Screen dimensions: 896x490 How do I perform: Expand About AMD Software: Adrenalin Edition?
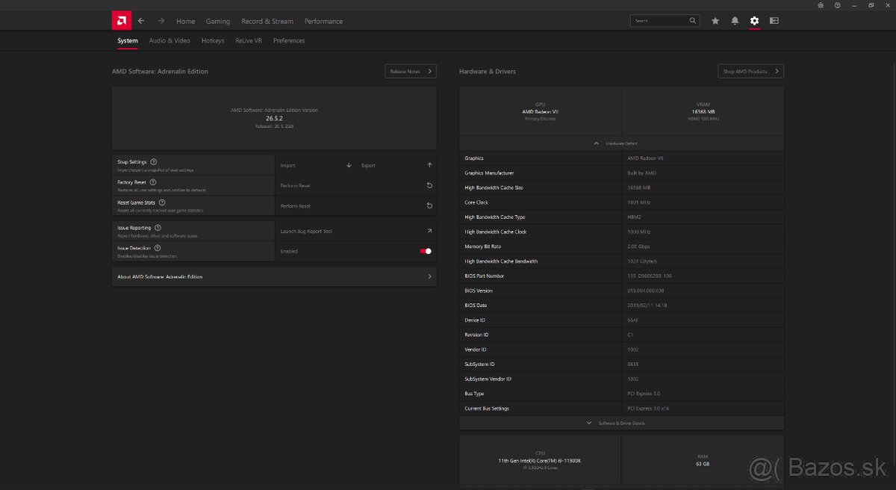274,276
